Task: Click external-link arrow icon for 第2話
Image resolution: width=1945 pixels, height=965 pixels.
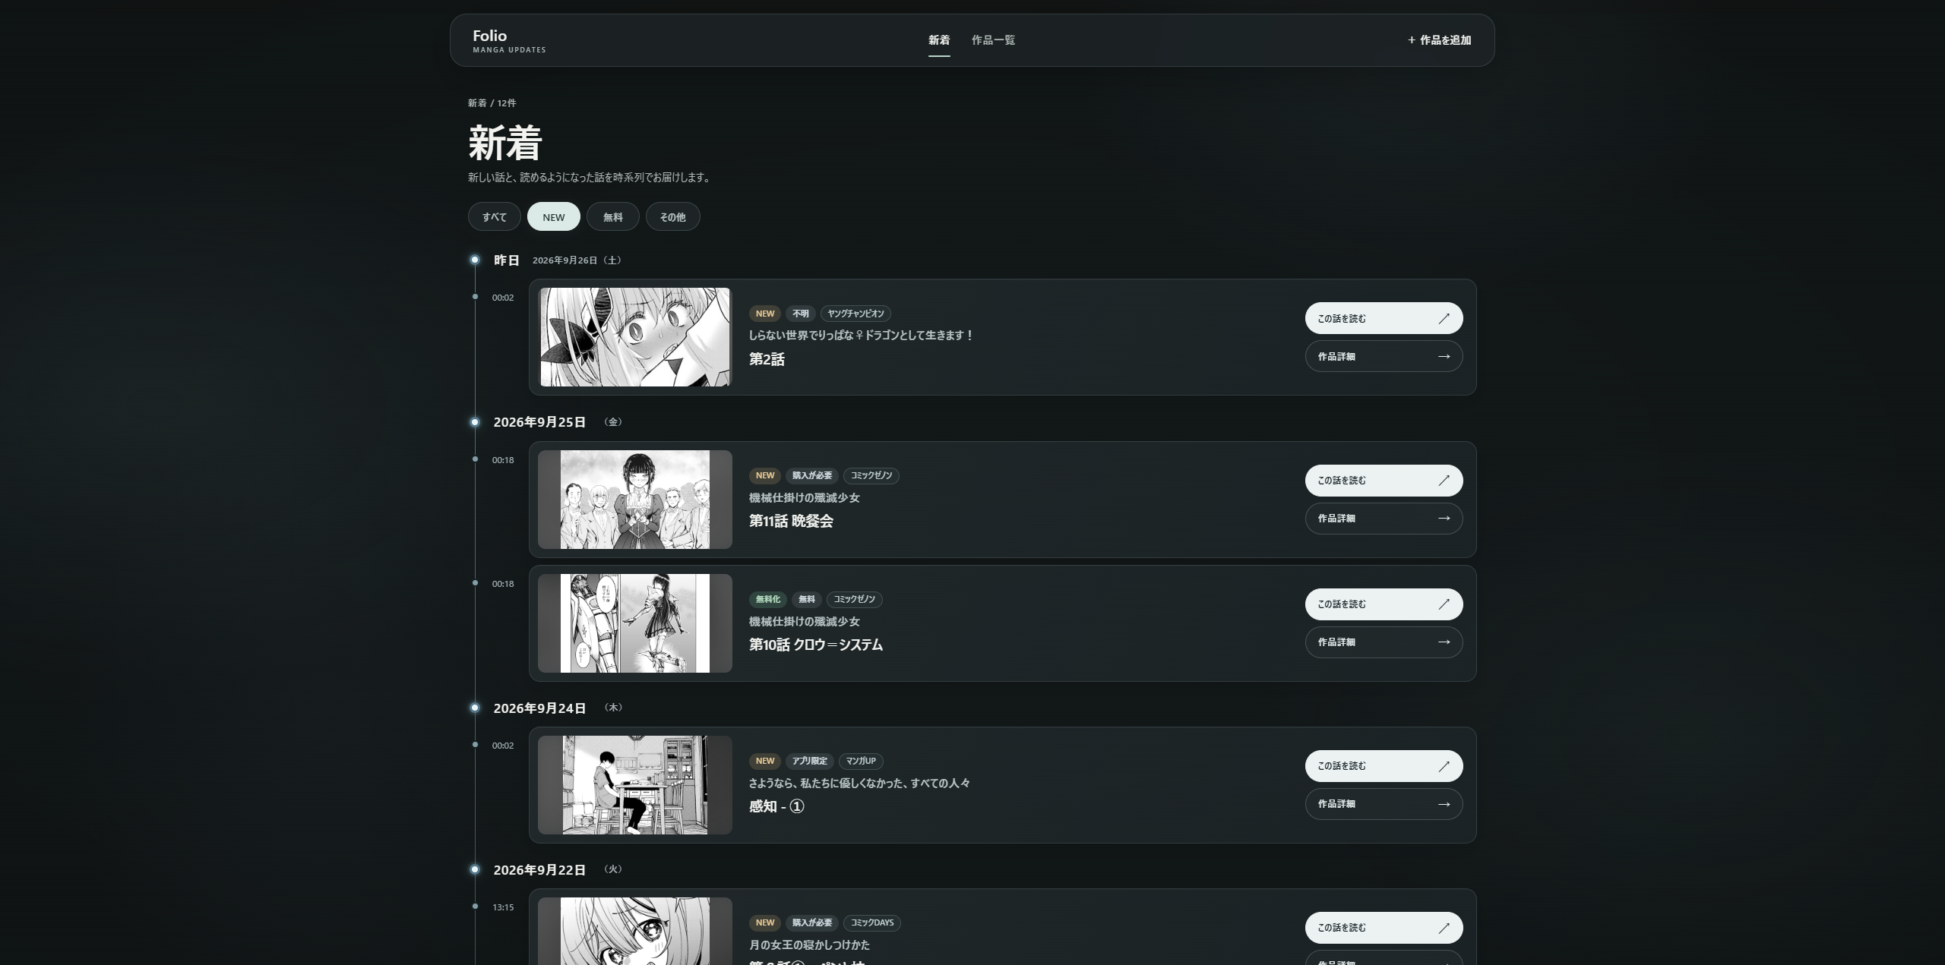Action: point(1444,319)
